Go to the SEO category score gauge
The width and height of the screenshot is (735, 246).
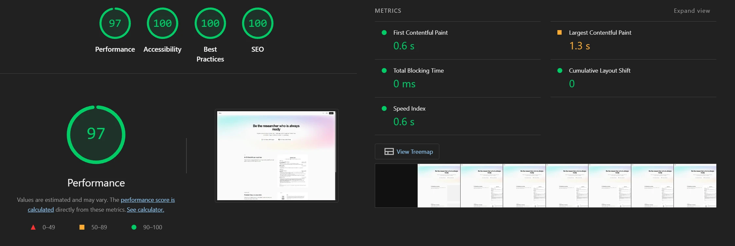coord(258,23)
